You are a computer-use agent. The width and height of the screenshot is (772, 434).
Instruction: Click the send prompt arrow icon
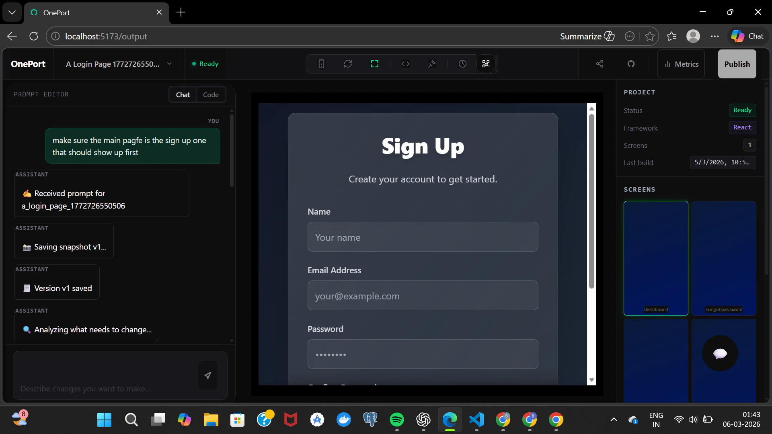pos(208,375)
